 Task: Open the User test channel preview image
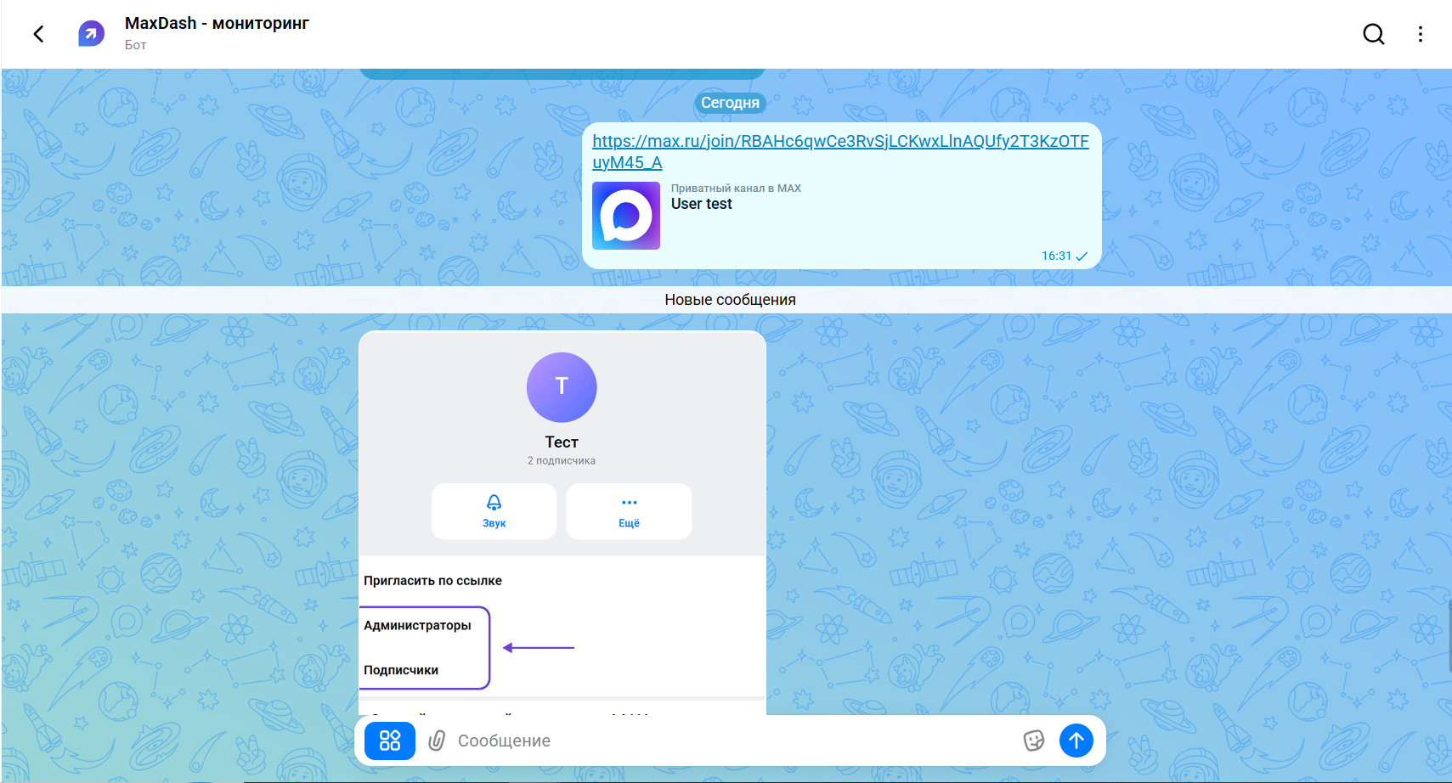pyautogui.click(x=626, y=216)
